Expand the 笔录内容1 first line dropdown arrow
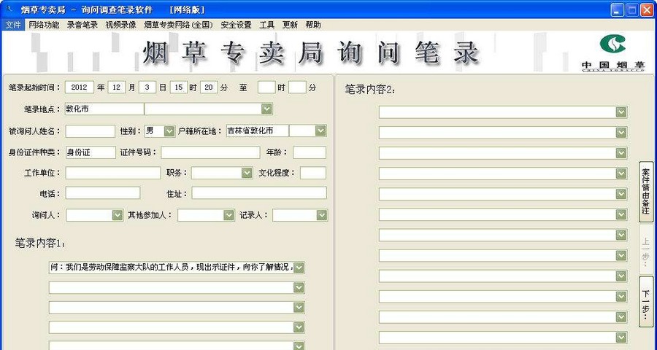657x350 pixels. (x=299, y=268)
